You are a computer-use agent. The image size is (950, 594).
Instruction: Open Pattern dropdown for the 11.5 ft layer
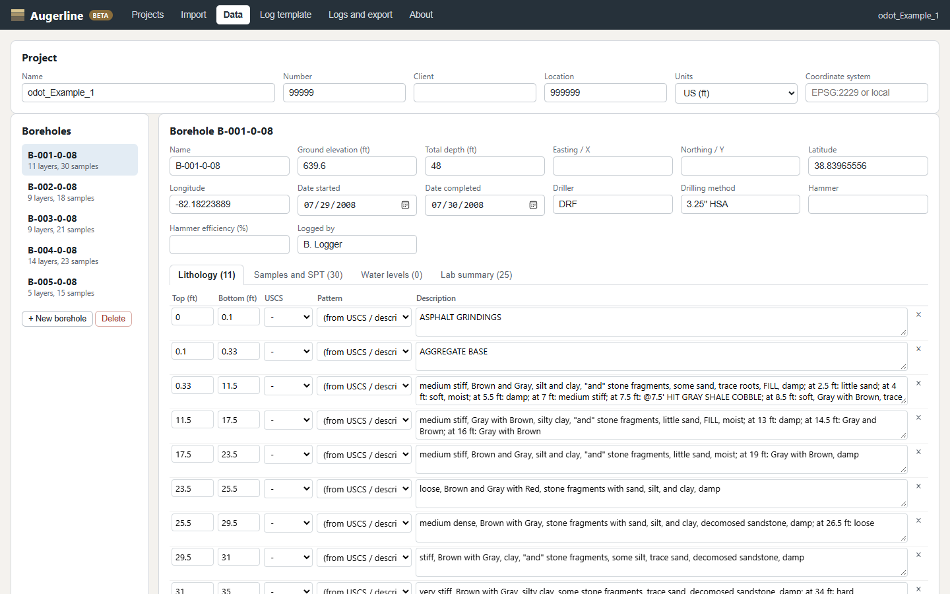tap(364, 420)
